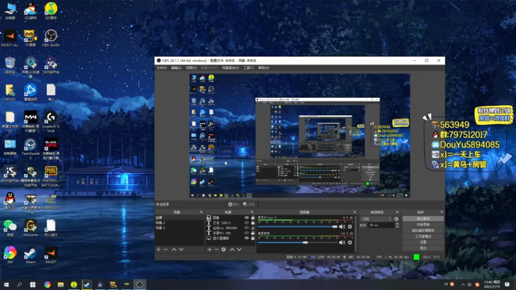Click the transition duration 50 ms stepper arrows
This screenshot has height=290, width=516.
[397, 225]
